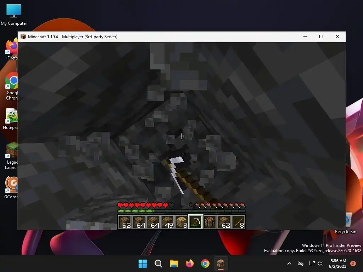Open the GCompris desktop shortcut
Viewport: 363px width, 272px height.
point(11,188)
